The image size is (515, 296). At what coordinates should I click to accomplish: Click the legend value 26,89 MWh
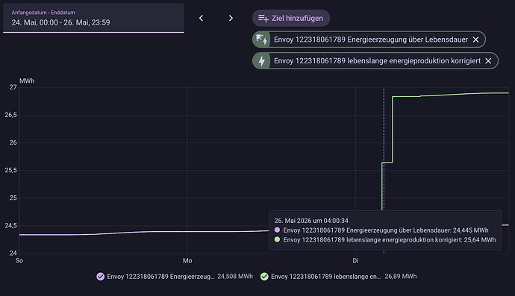pyautogui.click(x=401, y=277)
